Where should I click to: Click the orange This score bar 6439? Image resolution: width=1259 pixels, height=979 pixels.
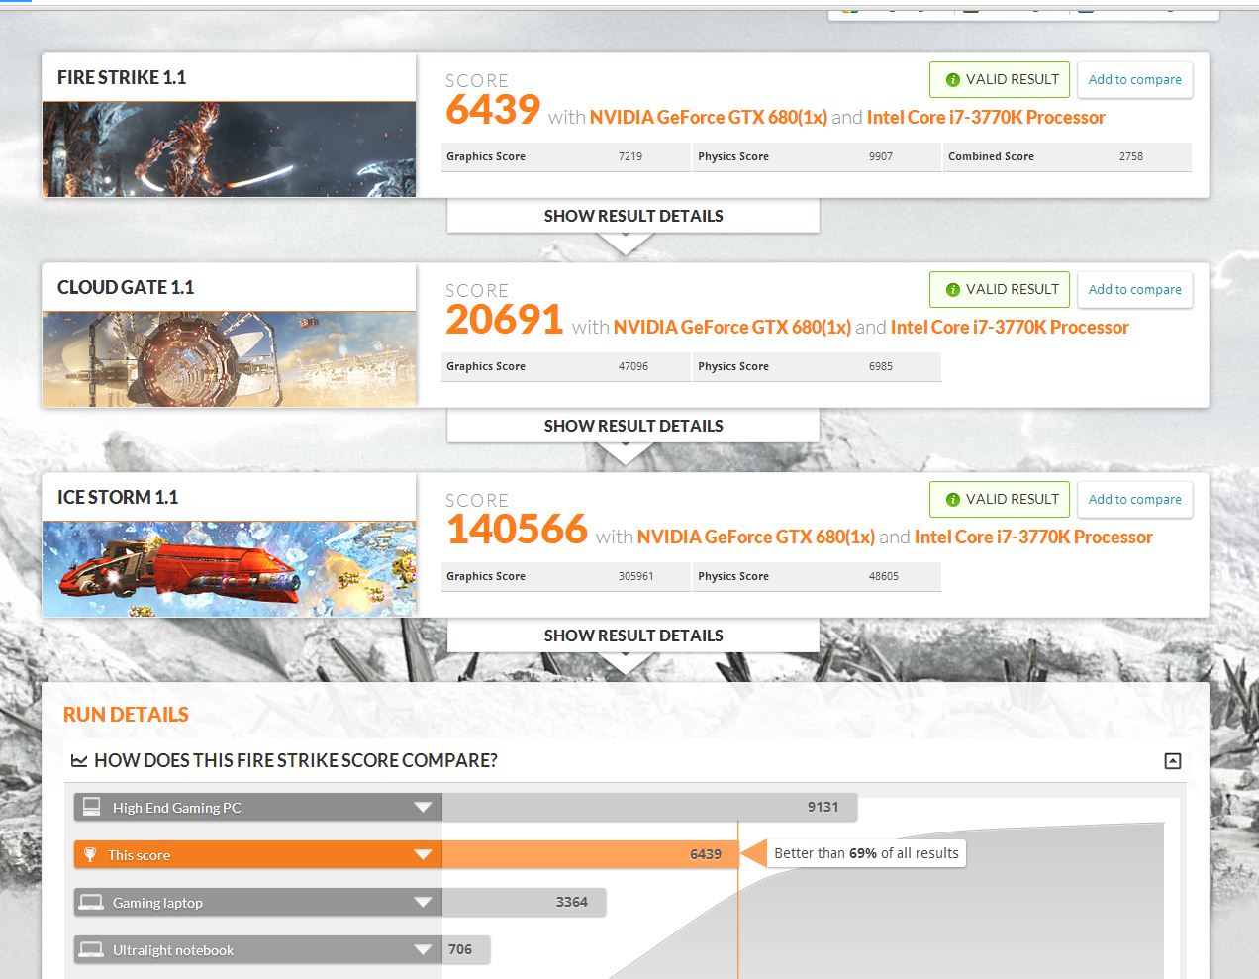(591, 854)
